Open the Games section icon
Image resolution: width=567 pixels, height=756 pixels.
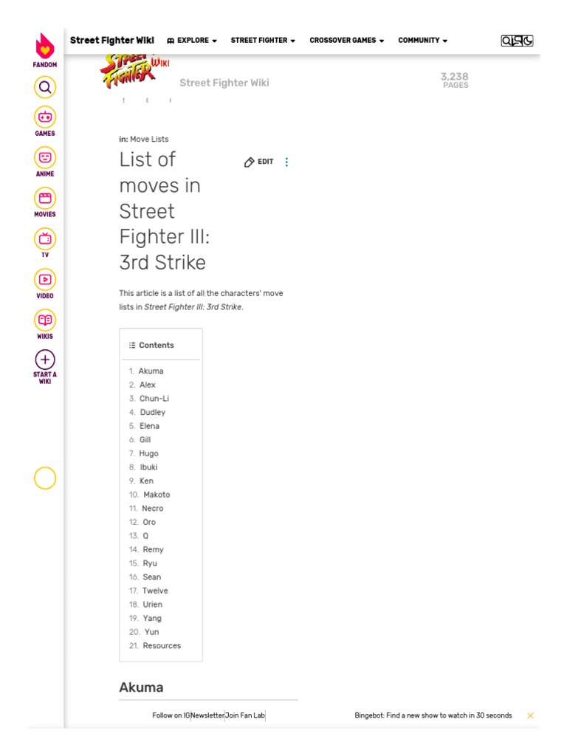[45, 117]
